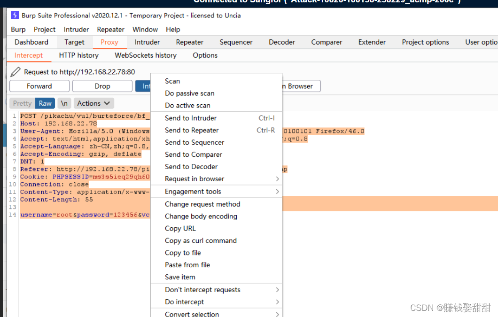The image size is (498, 317).
Task: Switch to Pretty view
Action: coord(22,103)
